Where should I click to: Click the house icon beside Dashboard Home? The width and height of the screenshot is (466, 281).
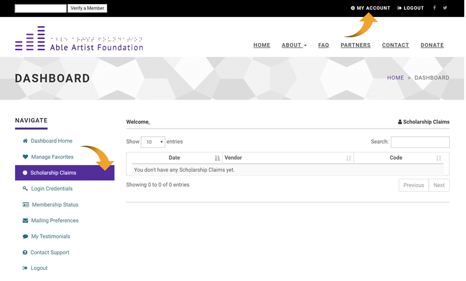[25, 141]
